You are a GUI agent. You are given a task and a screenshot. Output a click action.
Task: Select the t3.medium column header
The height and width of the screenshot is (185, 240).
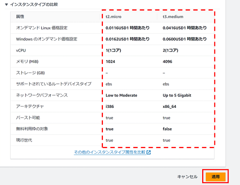click(x=173, y=17)
